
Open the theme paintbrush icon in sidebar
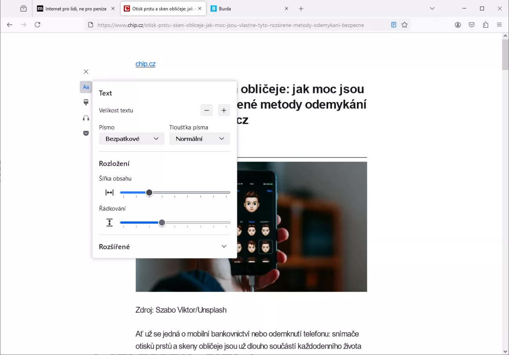pyautogui.click(x=86, y=102)
